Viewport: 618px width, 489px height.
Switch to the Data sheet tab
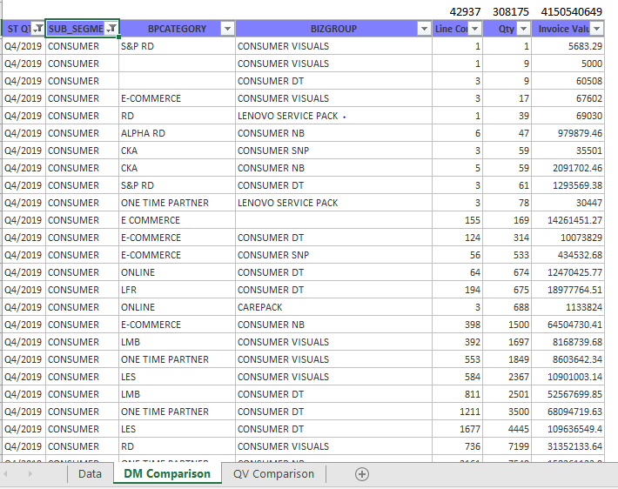point(90,474)
